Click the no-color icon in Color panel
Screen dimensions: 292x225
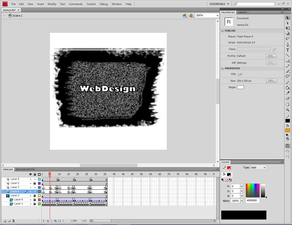pyautogui.click(x=227, y=180)
